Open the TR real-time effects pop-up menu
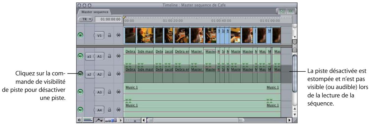 point(86,19)
